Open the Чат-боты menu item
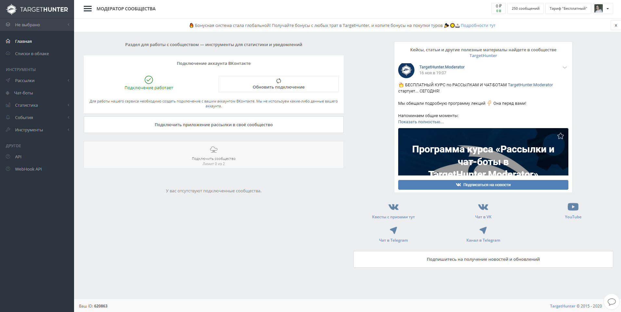Screen dimensions: 621x312 (x=37, y=93)
